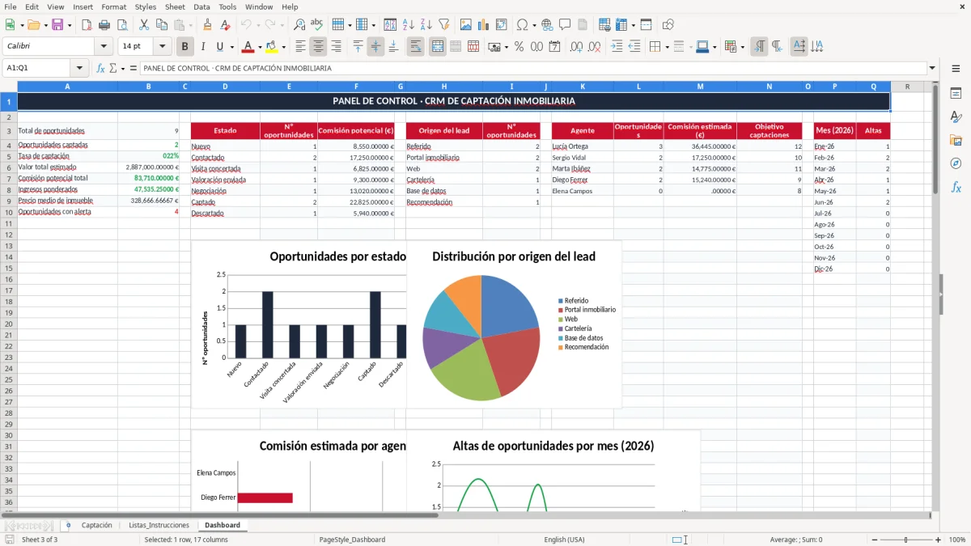Toggle Center Horizontally alignment
The height and width of the screenshot is (546, 971).
coord(318,47)
